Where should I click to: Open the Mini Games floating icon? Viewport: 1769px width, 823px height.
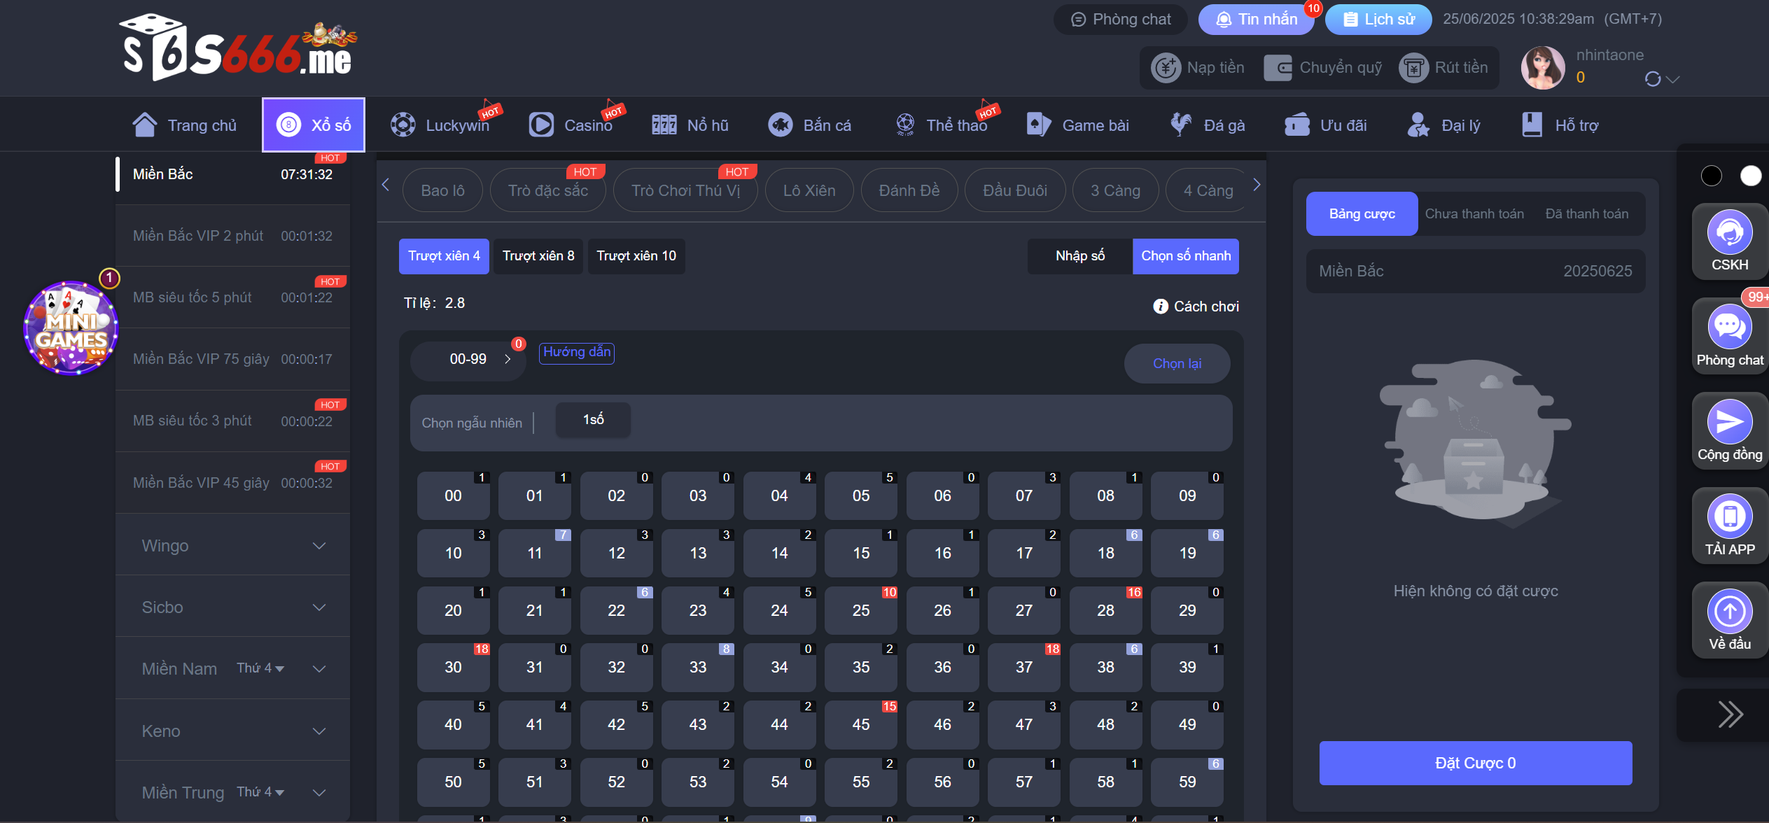pyautogui.click(x=71, y=328)
